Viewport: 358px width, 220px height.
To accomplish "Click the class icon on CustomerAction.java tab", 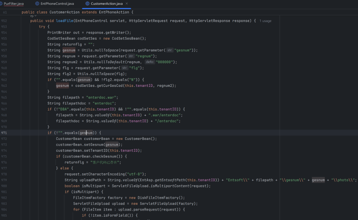I will 87,4.
